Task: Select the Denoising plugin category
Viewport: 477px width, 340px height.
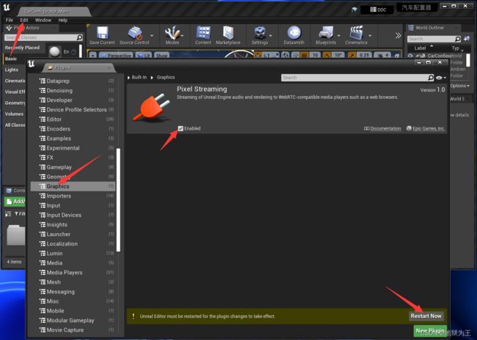Action: (73, 91)
